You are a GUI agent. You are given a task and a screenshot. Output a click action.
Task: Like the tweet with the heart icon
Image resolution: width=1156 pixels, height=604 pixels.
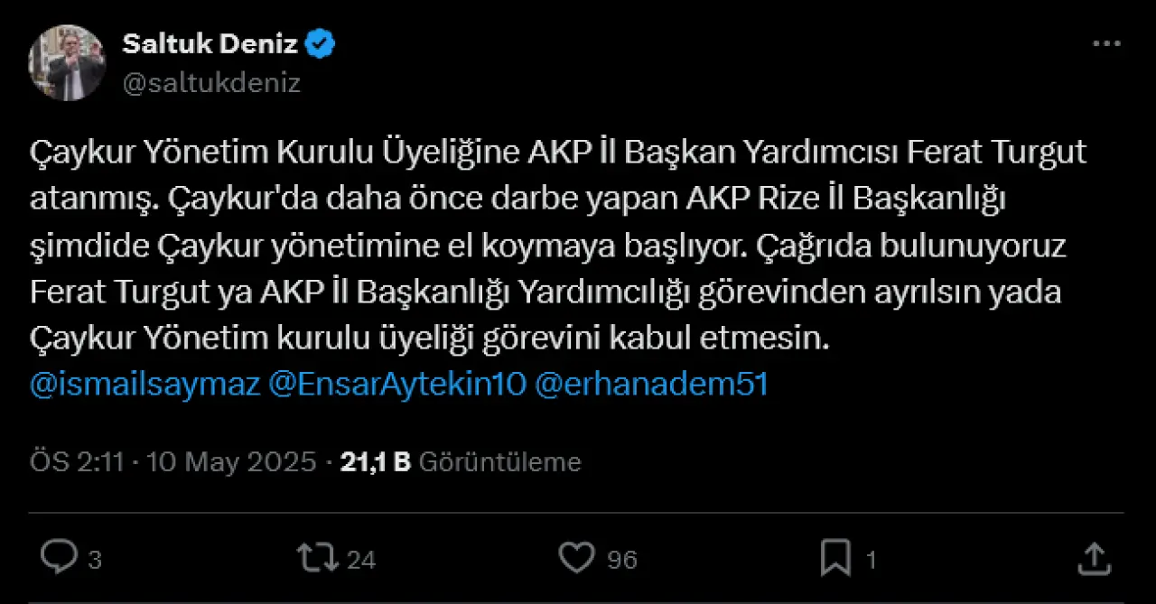click(x=576, y=558)
